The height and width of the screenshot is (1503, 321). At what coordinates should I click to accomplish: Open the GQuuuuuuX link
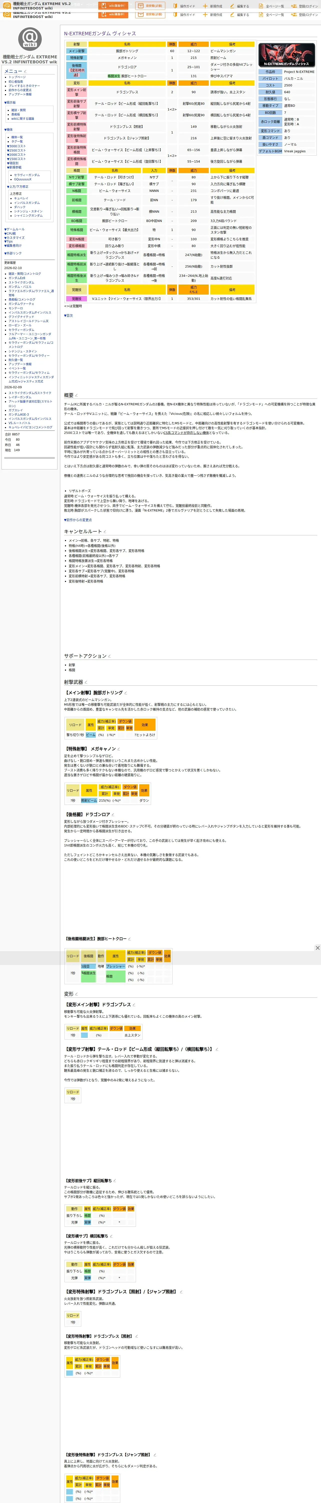tap(23, 179)
